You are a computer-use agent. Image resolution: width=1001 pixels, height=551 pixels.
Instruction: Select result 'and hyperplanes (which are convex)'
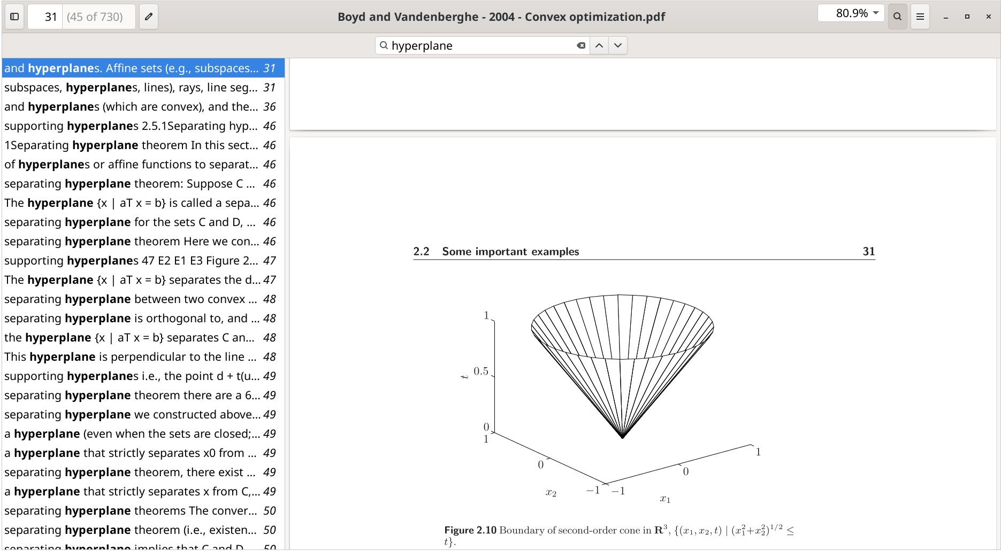143,107
